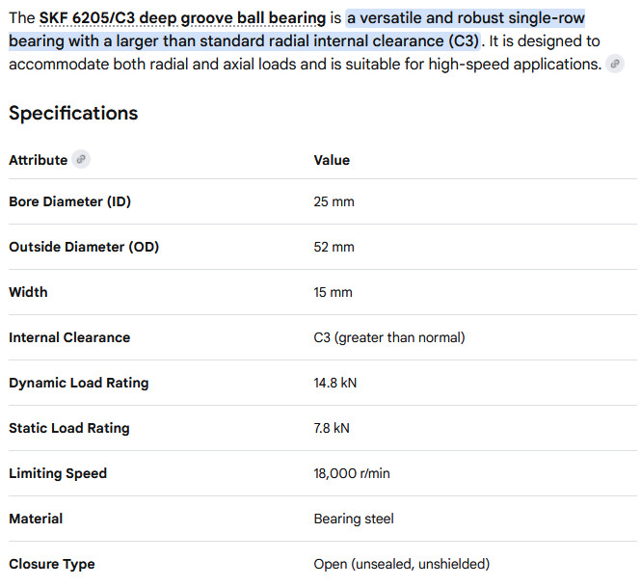Click the link icon beside the Attribute header

coord(81,159)
